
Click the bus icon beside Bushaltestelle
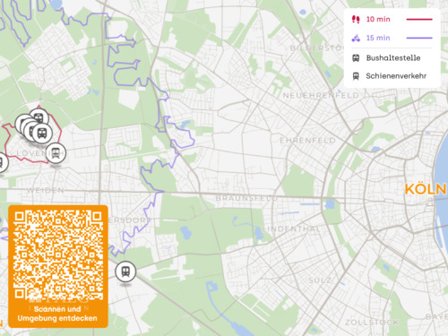tap(356, 58)
